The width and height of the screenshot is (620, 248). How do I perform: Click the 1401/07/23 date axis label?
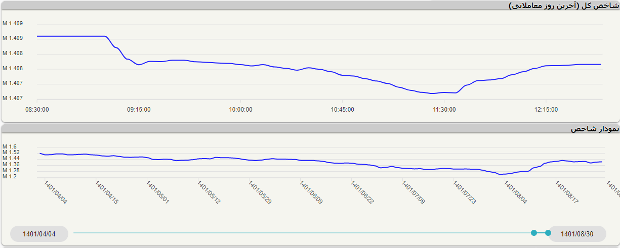coord(465,193)
